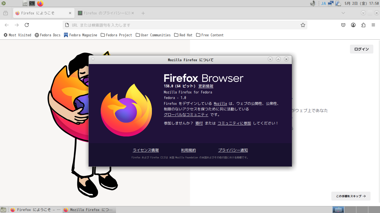Switch to the third workspace in pager
The height and width of the screenshot is (213, 380).
point(362,210)
